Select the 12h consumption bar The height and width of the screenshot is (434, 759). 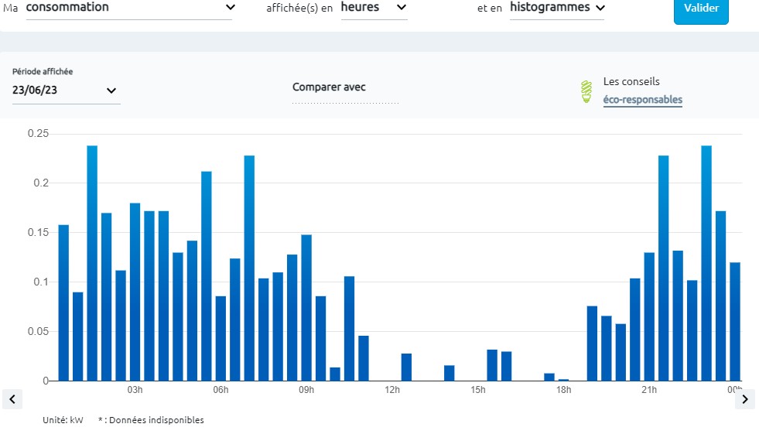pyautogui.click(x=406, y=367)
